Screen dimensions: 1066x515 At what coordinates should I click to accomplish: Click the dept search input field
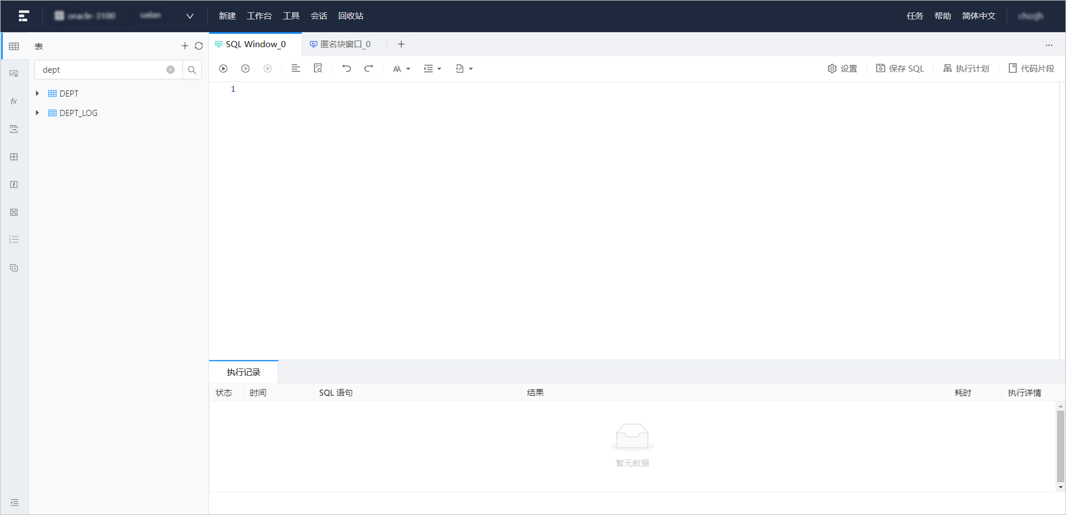[103, 70]
